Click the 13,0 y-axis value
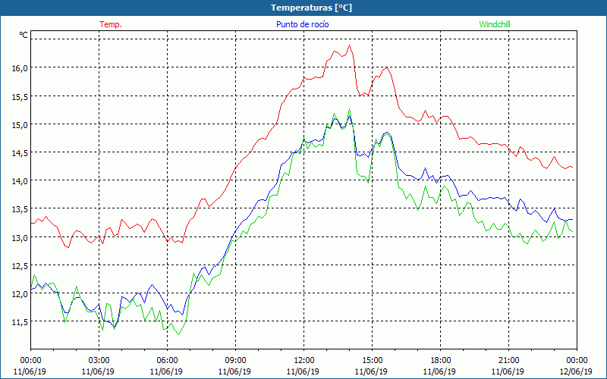607x379 pixels. [20, 237]
